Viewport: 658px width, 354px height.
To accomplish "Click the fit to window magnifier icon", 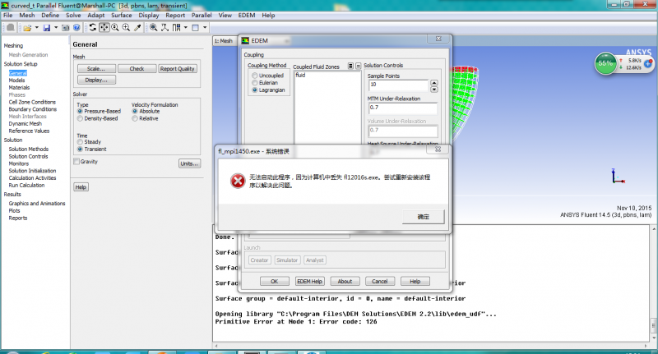I will (154, 27).
